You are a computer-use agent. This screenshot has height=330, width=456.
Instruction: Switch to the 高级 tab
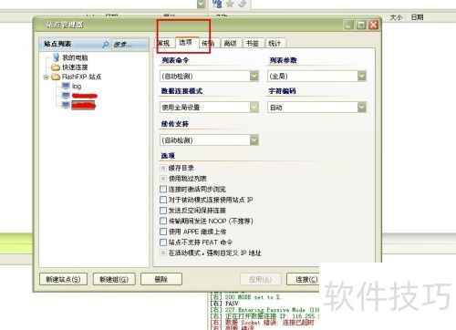point(231,43)
